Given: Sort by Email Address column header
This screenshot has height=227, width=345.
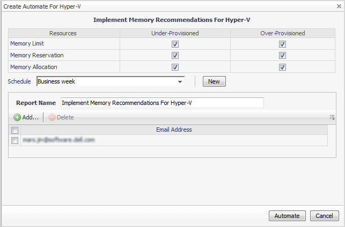Looking at the screenshot, I should [174, 130].
